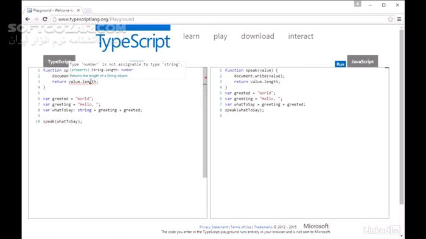Reload the page with refresh icon
The width and height of the screenshot is (426, 239).
[x=45, y=19]
